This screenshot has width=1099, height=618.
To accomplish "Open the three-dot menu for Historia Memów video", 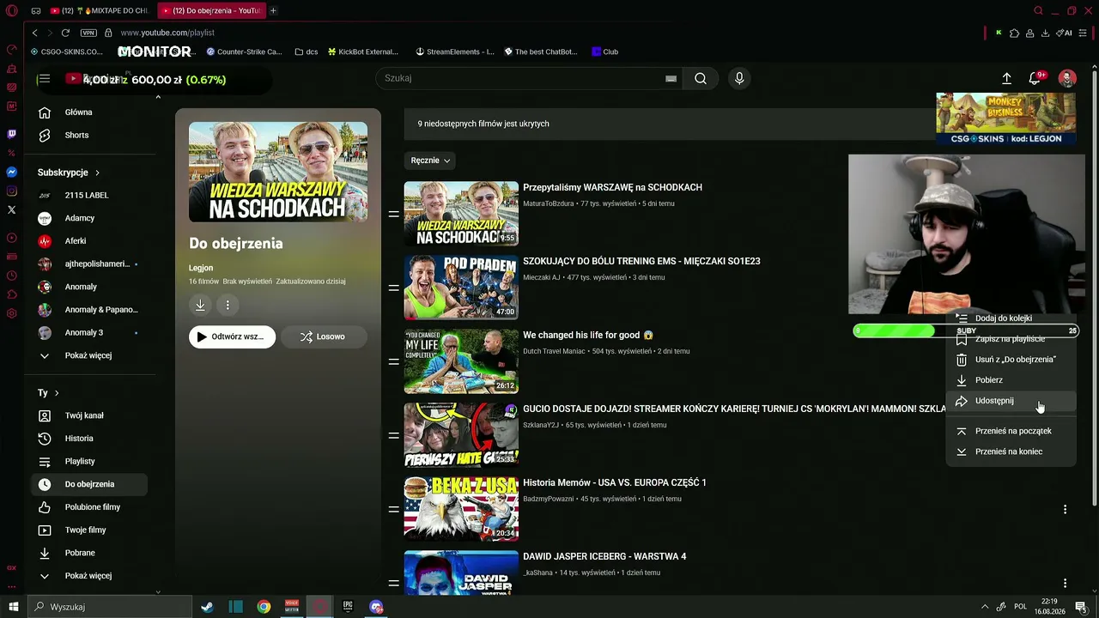I will point(1065,509).
